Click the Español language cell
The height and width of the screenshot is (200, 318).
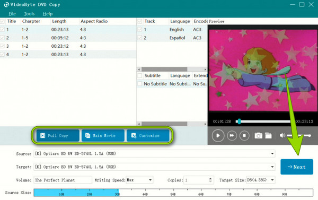click(178, 38)
